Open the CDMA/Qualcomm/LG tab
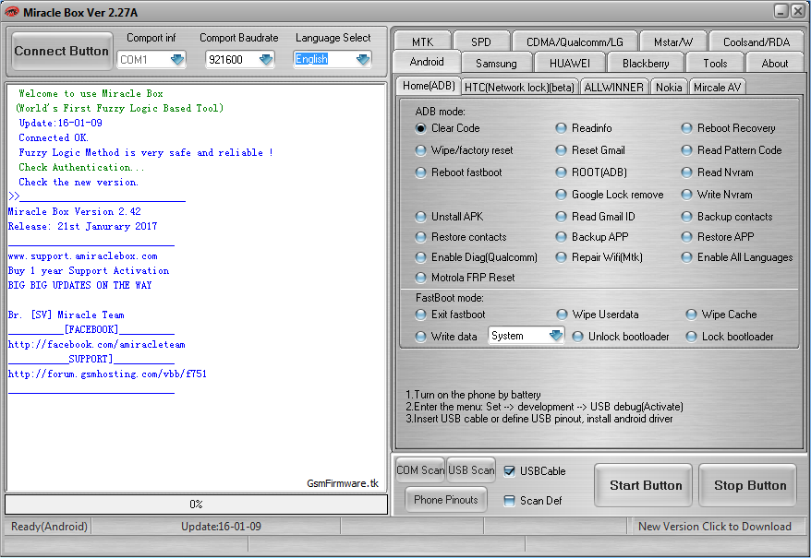The width and height of the screenshot is (811, 558). (575, 42)
